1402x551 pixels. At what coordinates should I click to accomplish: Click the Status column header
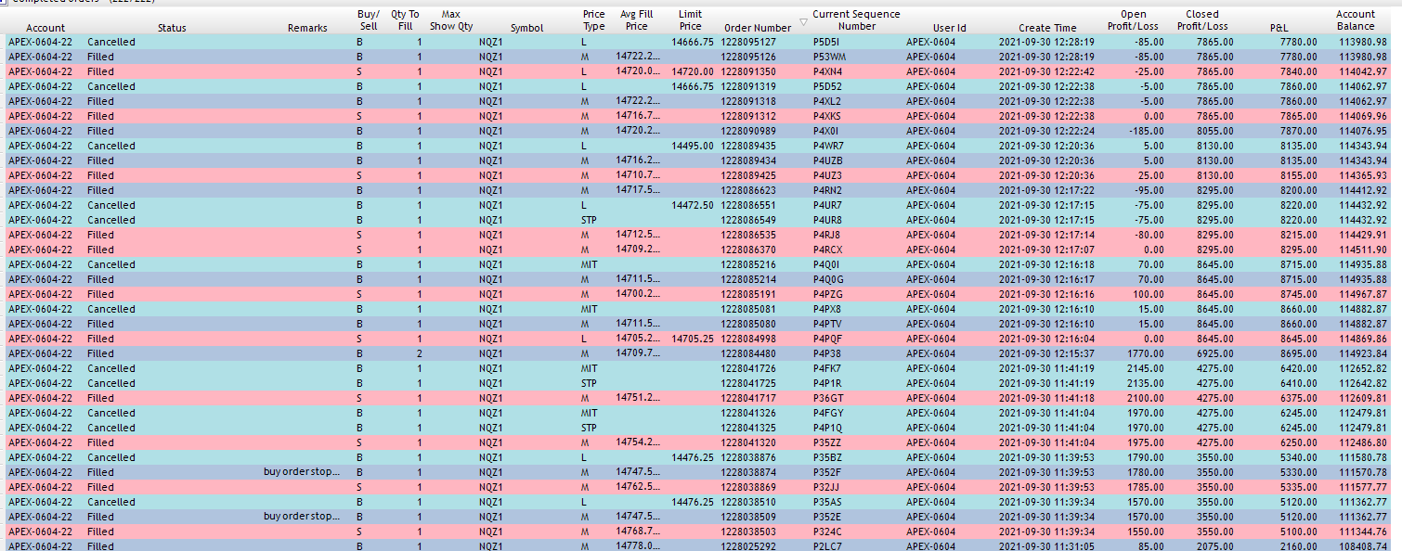pos(172,28)
